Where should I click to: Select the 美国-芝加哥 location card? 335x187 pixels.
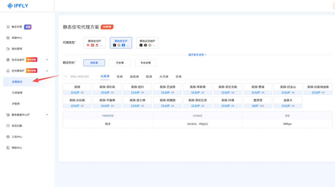tap(167, 89)
